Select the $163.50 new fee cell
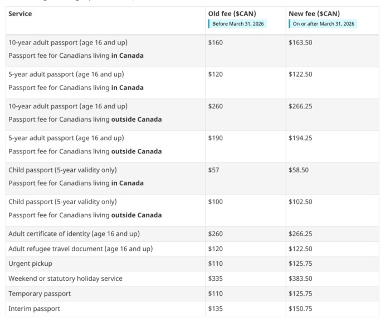The image size is (390, 323). 301,42
